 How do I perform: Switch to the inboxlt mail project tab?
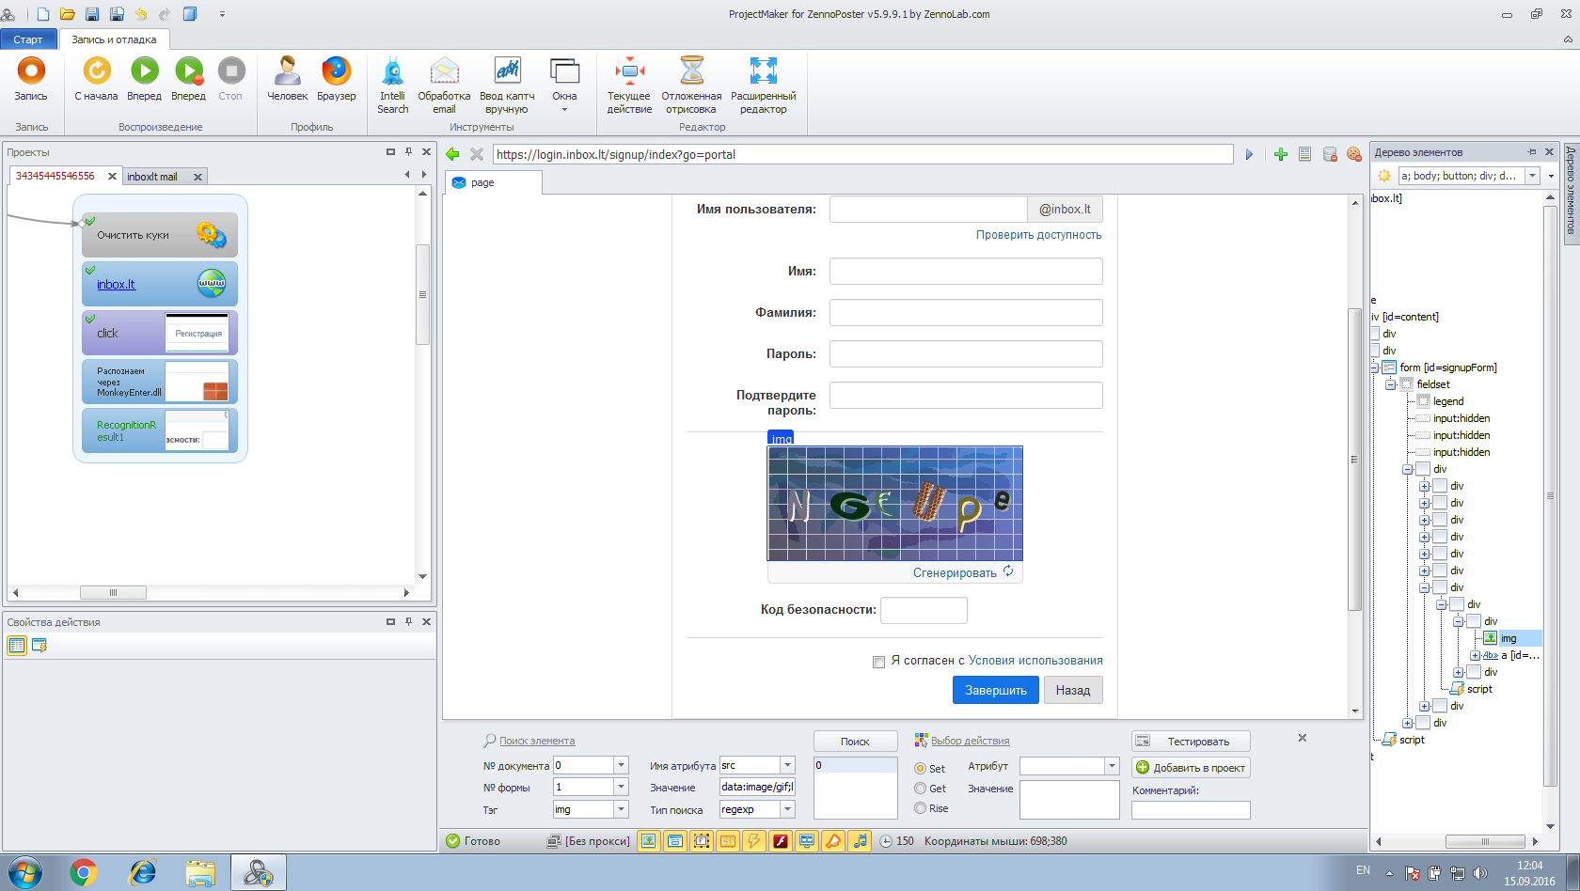pos(152,177)
